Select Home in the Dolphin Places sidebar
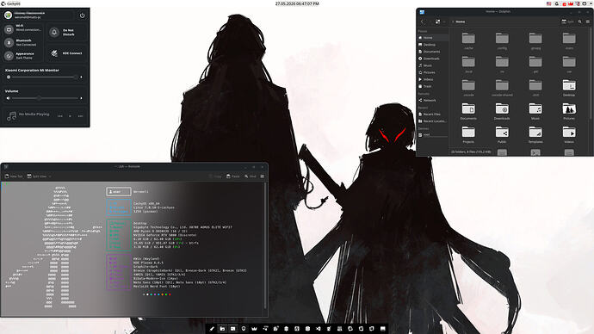 [x=433, y=38]
